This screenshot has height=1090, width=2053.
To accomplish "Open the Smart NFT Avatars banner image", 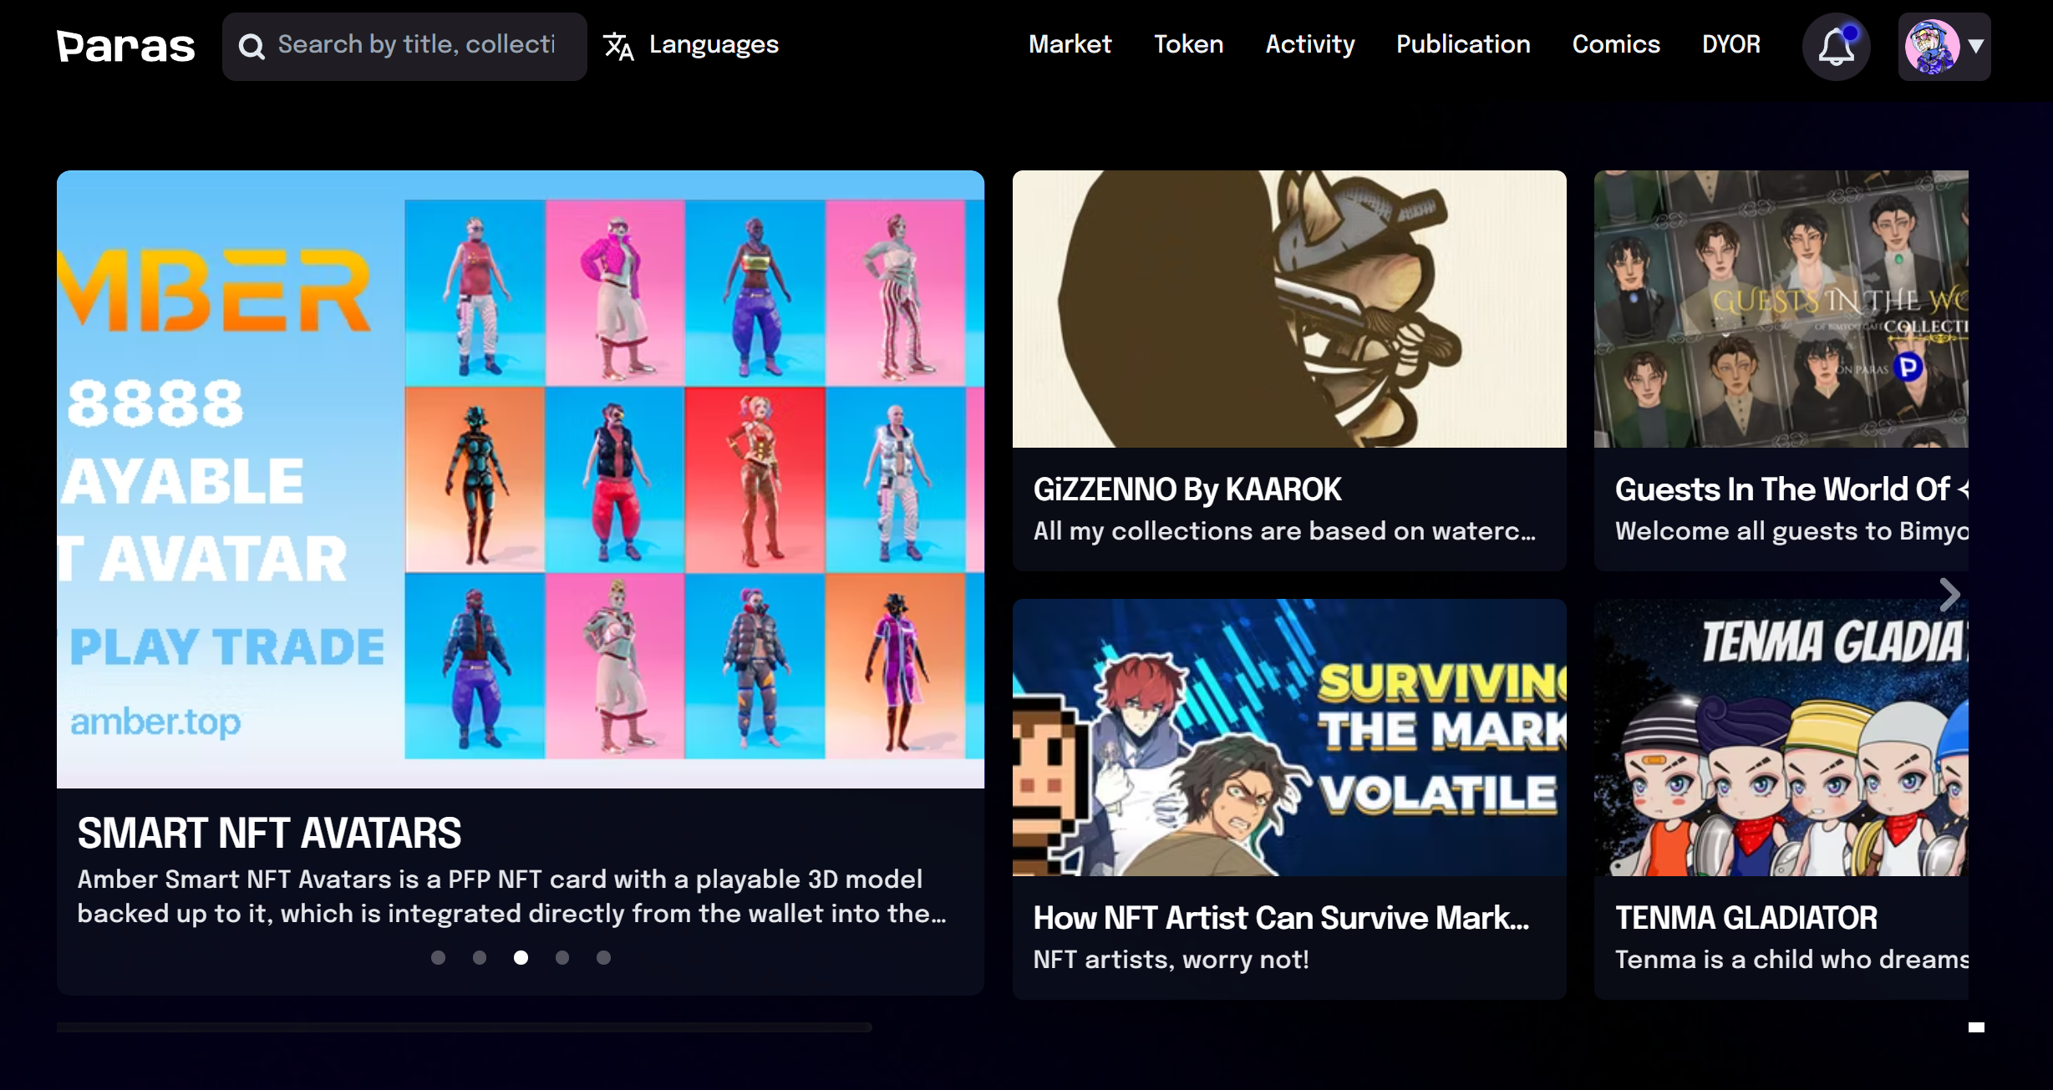I will (521, 479).
